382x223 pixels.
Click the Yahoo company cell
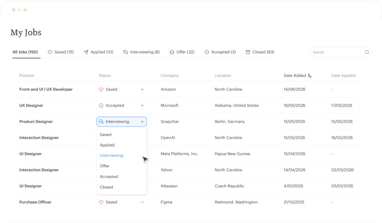166,170
